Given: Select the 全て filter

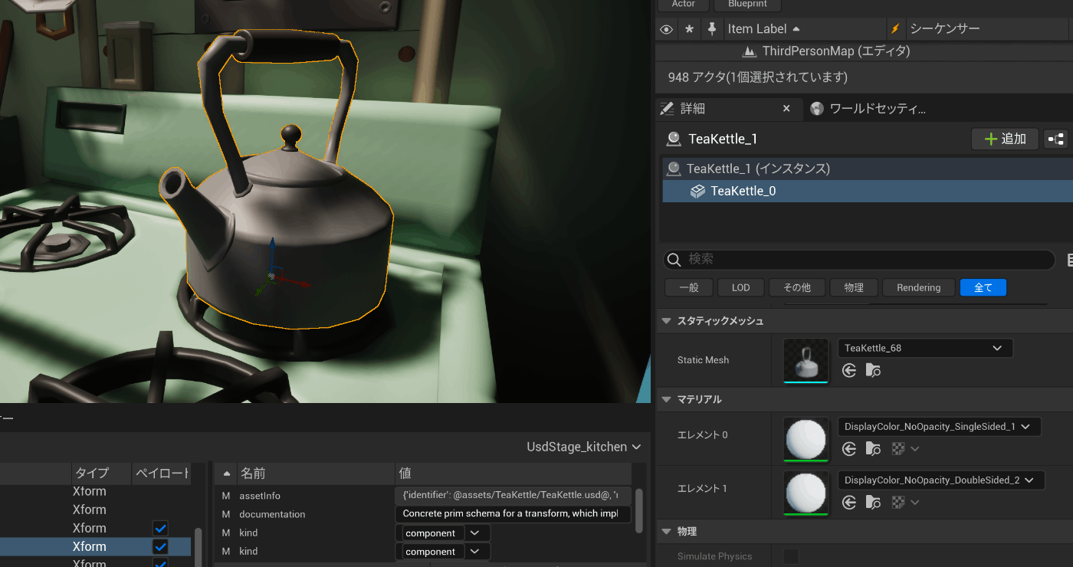Looking at the screenshot, I should 983,287.
